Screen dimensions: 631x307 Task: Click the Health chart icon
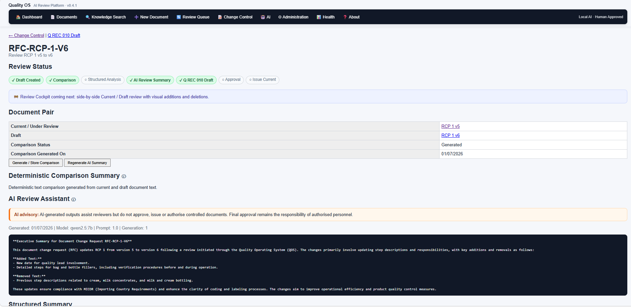pyautogui.click(x=319, y=17)
